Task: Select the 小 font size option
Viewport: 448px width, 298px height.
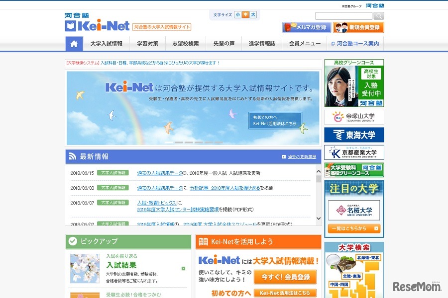Action: point(238,14)
